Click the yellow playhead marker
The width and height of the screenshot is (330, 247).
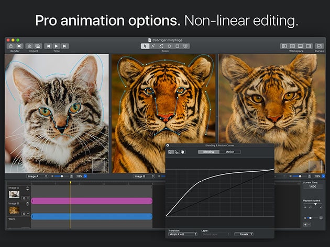(x=71, y=183)
